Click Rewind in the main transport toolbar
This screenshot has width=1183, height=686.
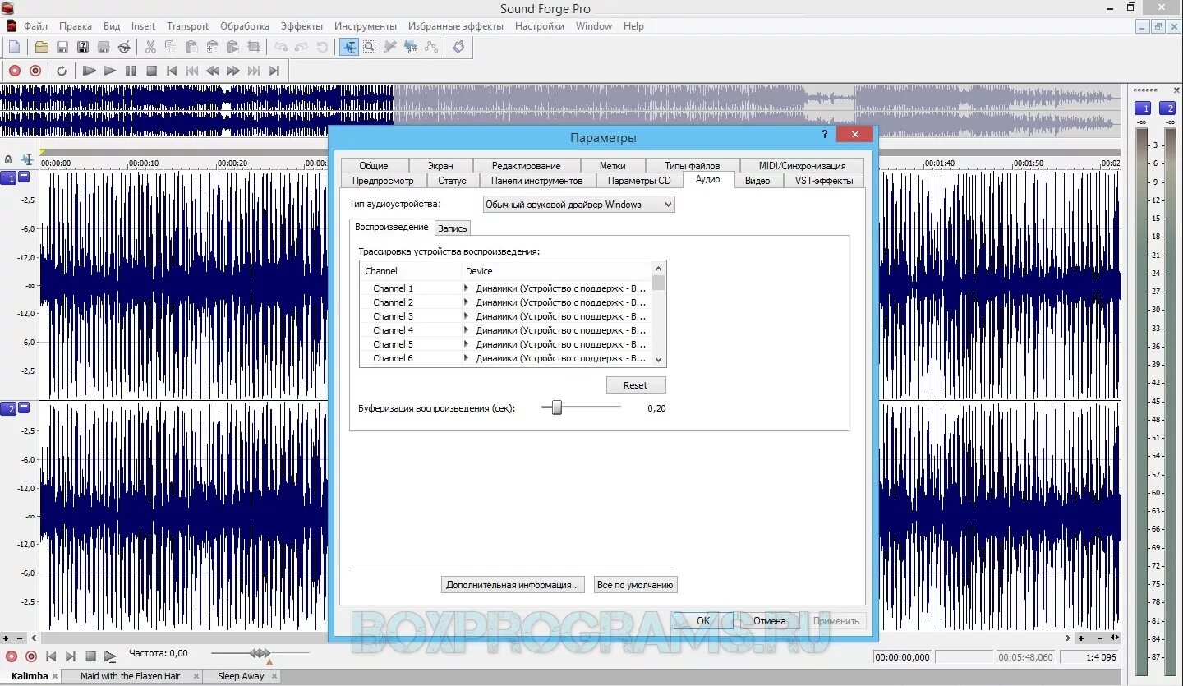pyautogui.click(x=213, y=71)
